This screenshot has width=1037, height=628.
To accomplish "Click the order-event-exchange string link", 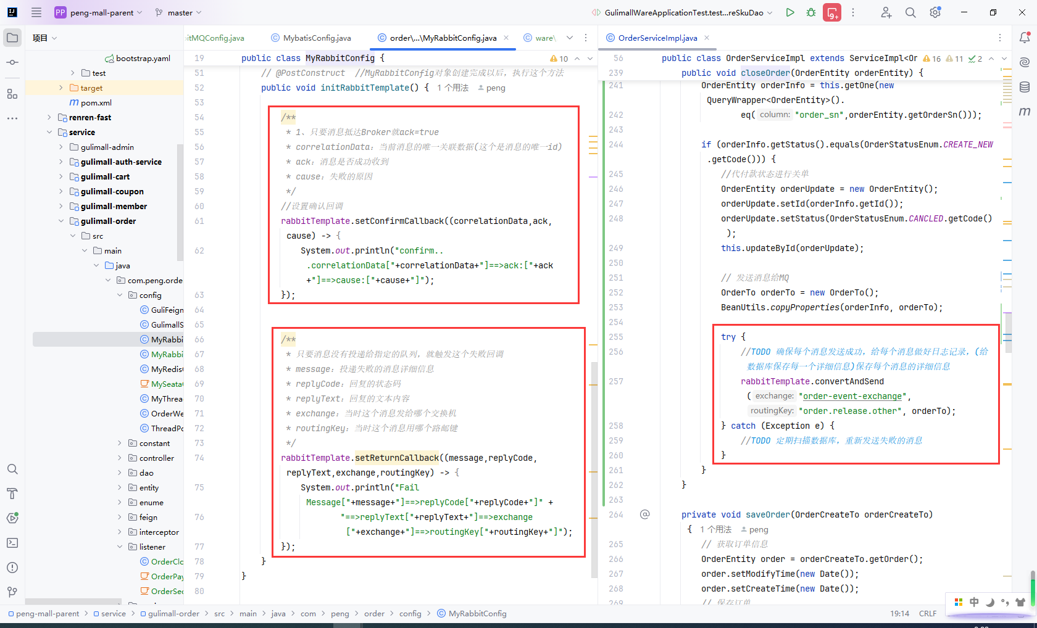I will pos(852,396).
